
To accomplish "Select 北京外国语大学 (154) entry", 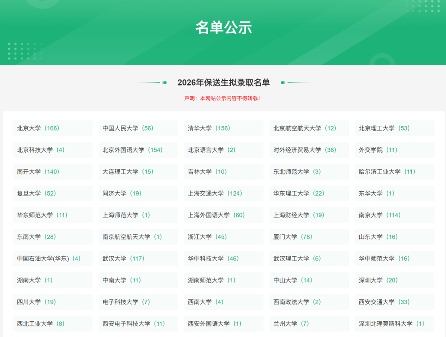I will [138, 150].
